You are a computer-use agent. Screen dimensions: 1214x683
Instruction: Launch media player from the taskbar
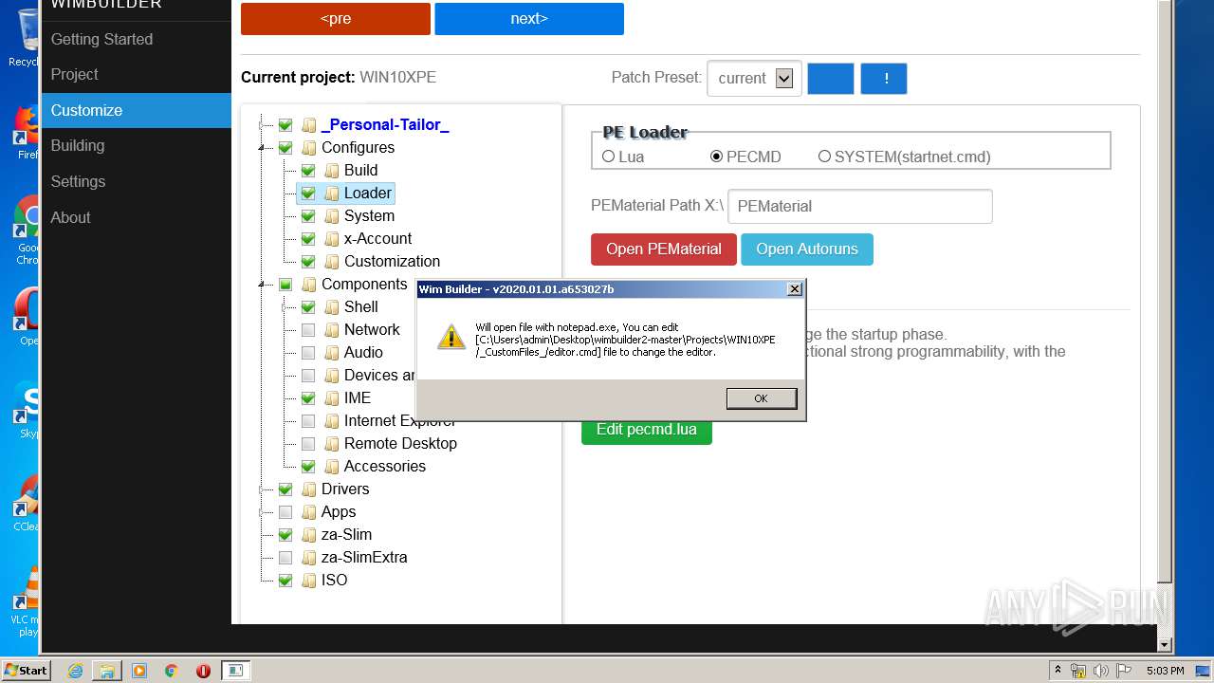(139, 671)
